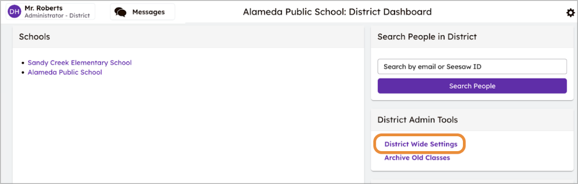Screen dimensions: 578x184
Task: Click the Administrator - District role text
Action: point(57,15)
